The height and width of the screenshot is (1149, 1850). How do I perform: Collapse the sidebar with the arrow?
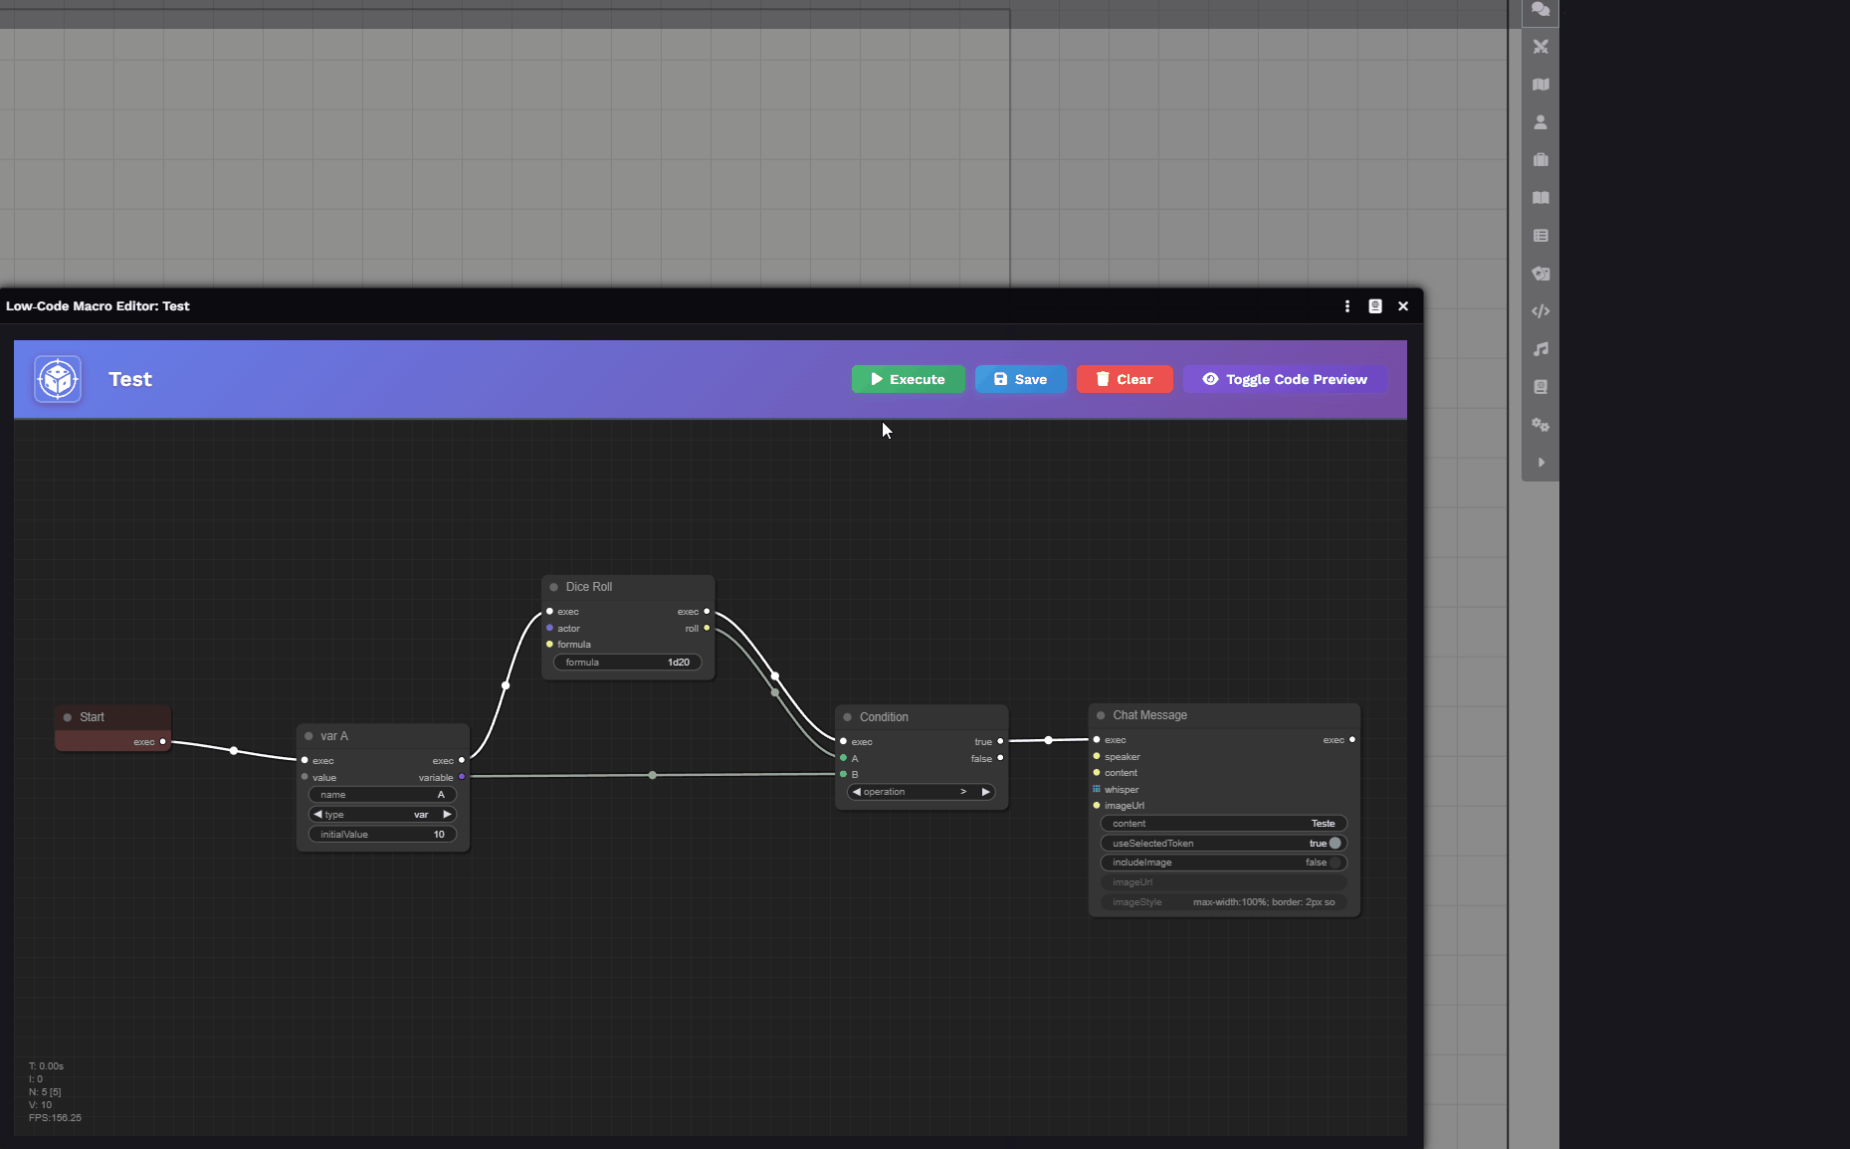click(1541, 463)
